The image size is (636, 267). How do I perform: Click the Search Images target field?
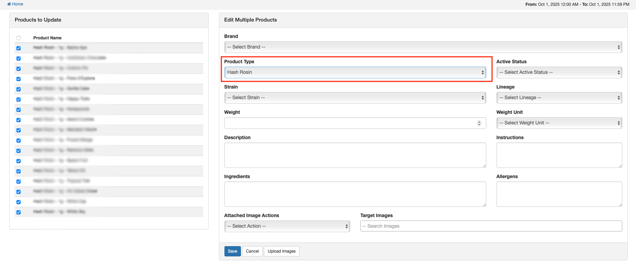(491, 226)
